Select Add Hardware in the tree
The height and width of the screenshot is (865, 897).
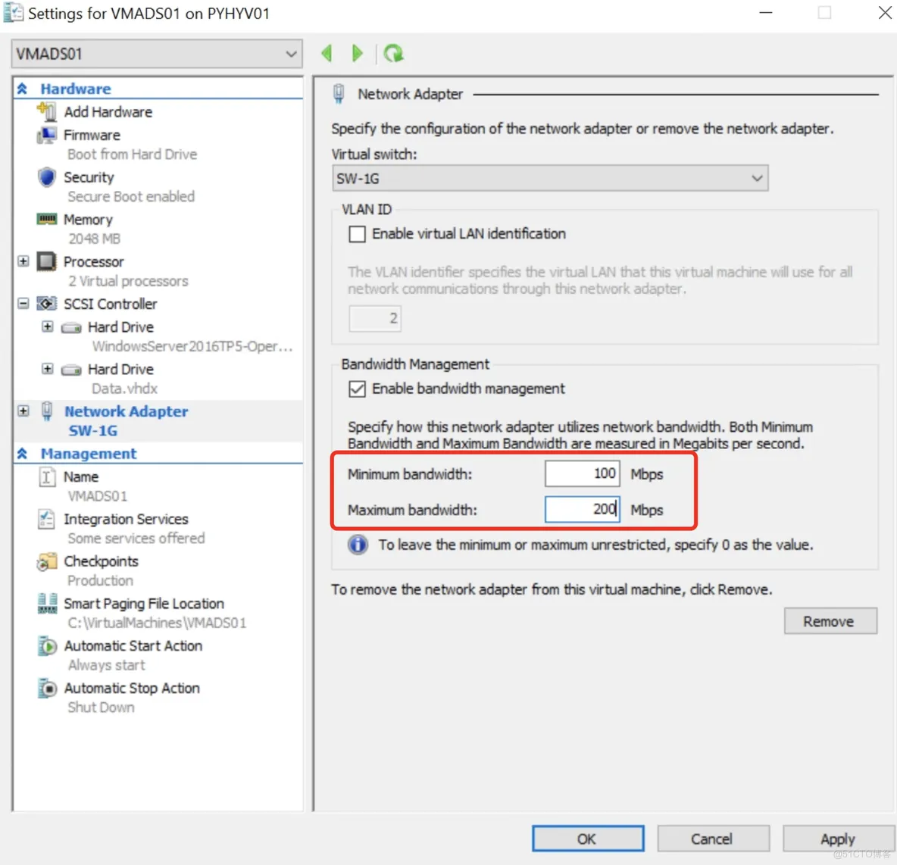click(x=108, y=112)
